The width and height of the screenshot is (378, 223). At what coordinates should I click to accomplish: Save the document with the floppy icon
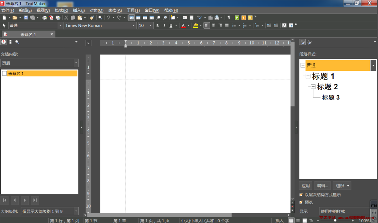pos(25,18)
